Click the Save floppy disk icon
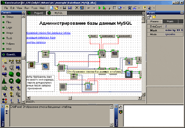 pos(64,8)
